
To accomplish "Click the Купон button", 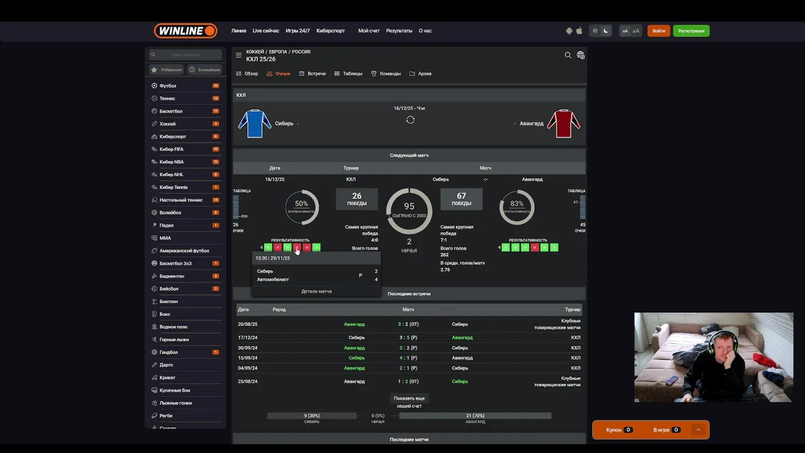I will [x=619, y=430].
